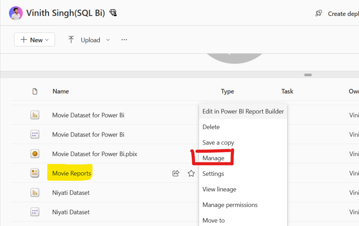Click semantic model icon for second Movie Dataset for Power Bi row

pos(35,134)
